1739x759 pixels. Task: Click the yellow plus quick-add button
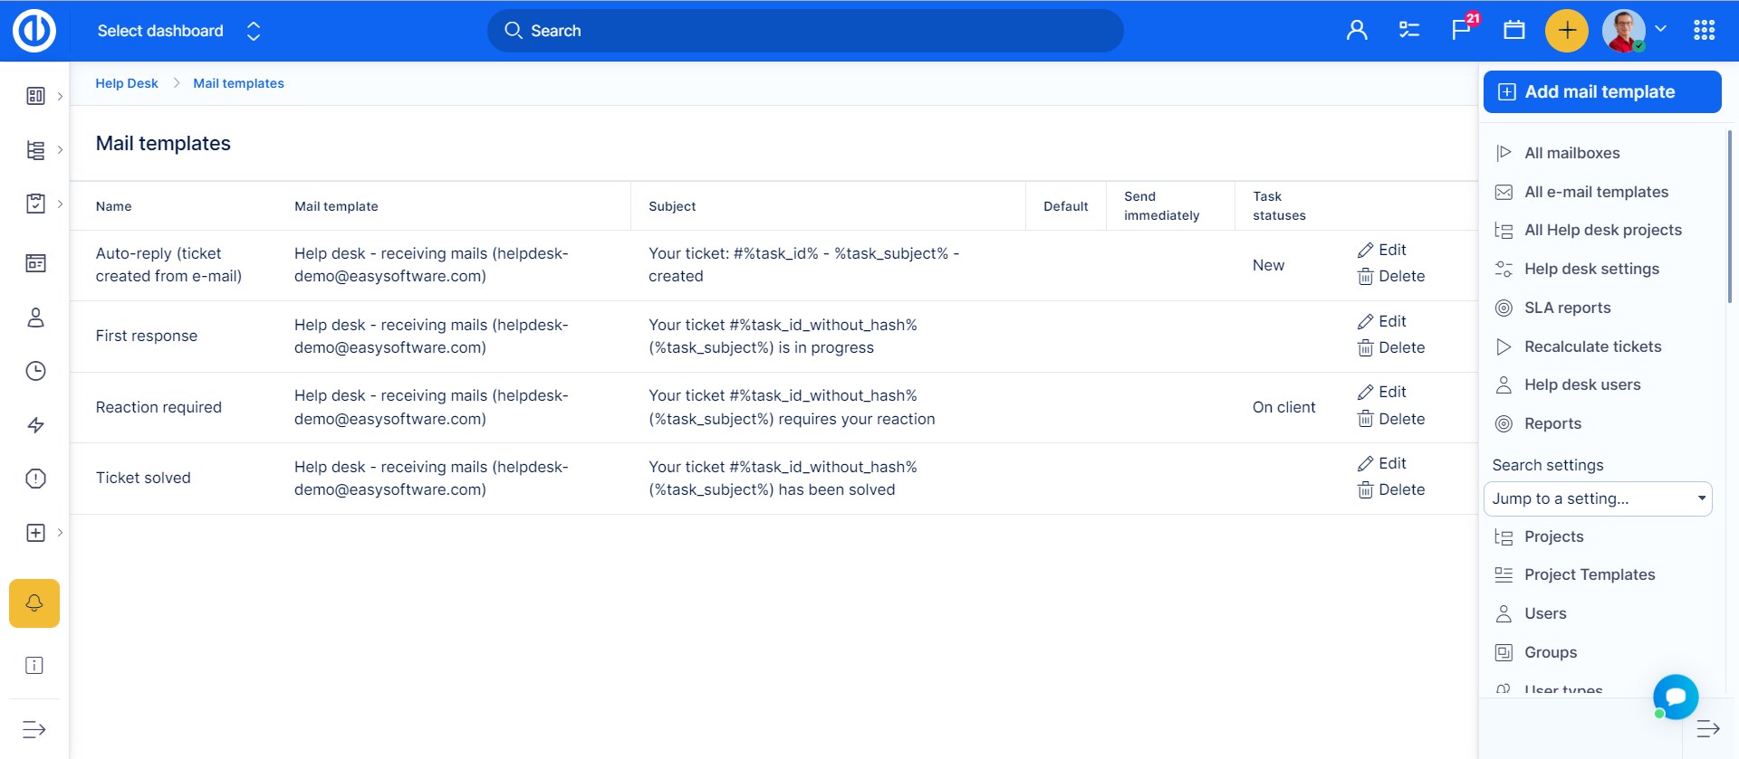(1566, 31)
